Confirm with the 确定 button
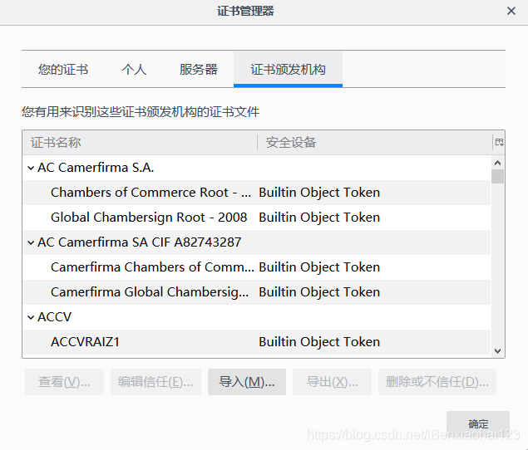The width and height of the screenshot is (528, 450). click(478, 423)
